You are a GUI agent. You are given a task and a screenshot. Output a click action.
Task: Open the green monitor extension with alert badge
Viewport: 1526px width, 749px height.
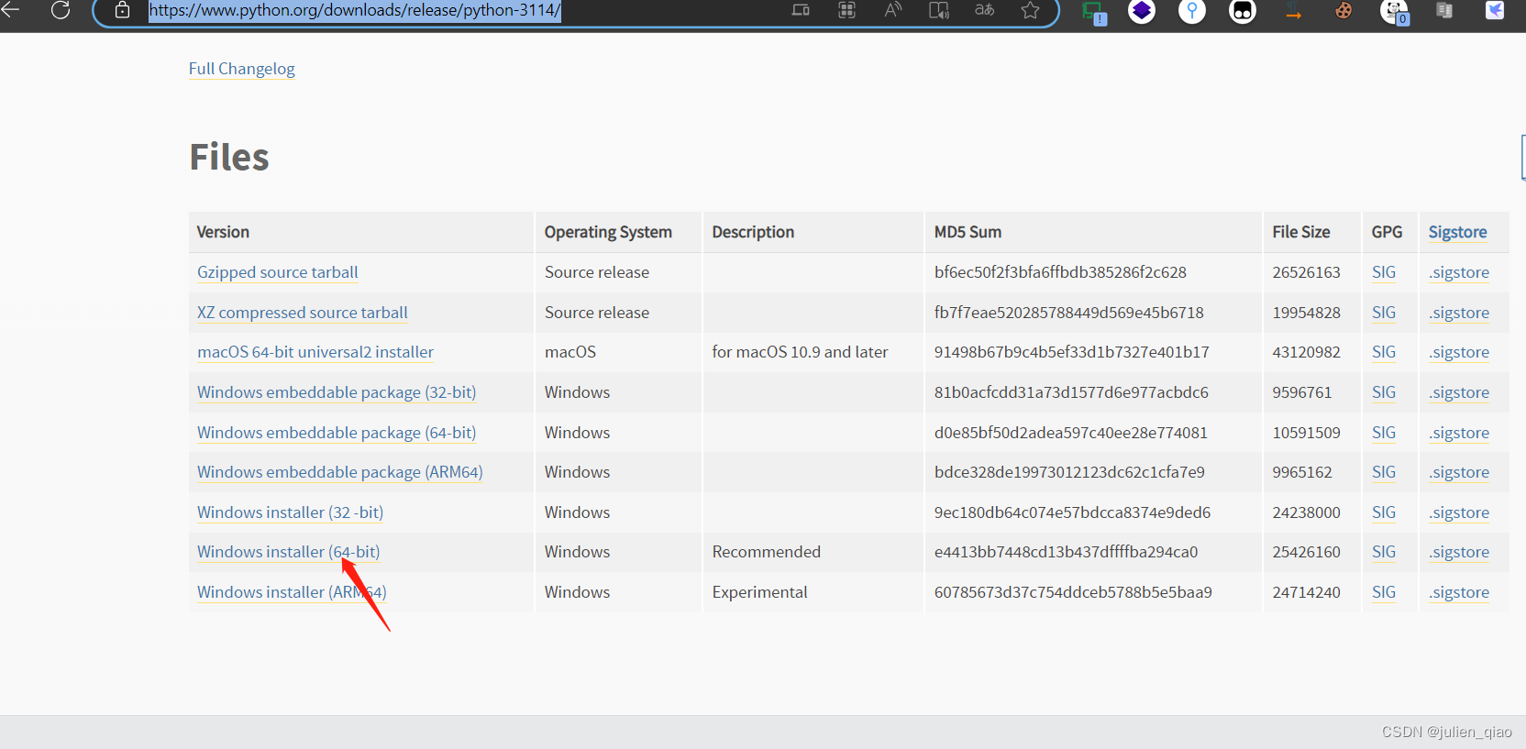(1093, 12)
